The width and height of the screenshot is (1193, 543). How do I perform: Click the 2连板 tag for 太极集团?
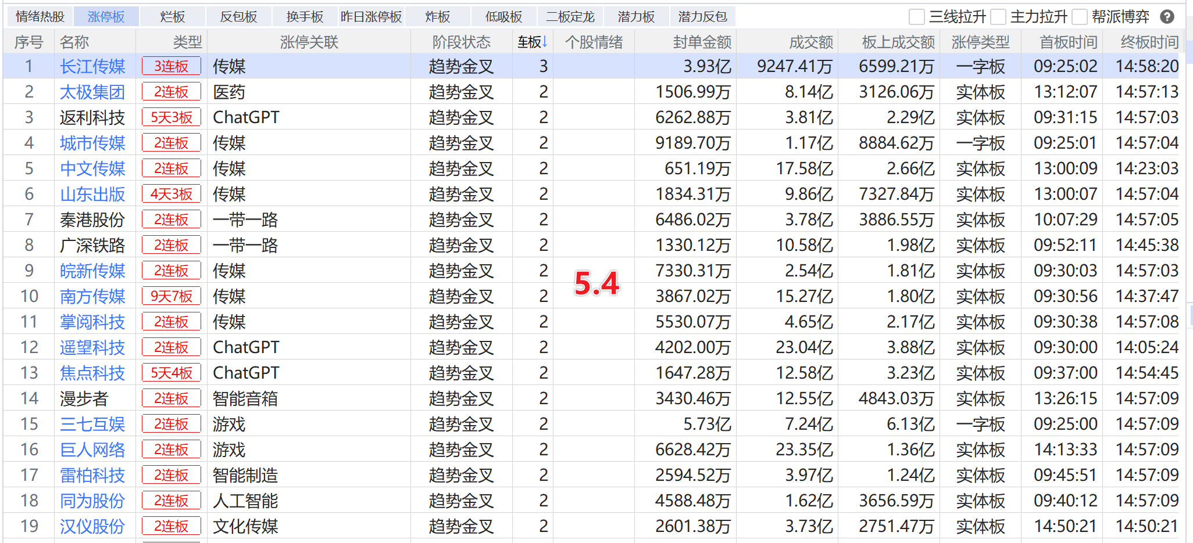pos(172,92)
